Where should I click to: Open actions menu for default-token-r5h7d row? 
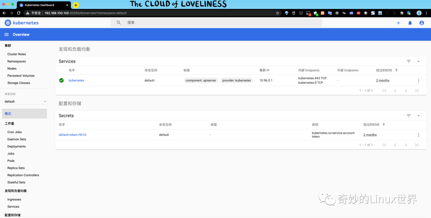[x=419, y=135]
